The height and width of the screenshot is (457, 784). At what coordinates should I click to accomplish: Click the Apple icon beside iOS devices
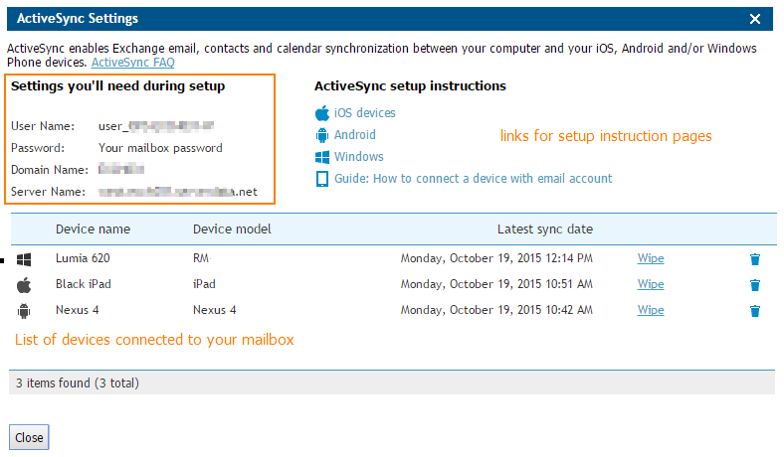tap(322, 113)
